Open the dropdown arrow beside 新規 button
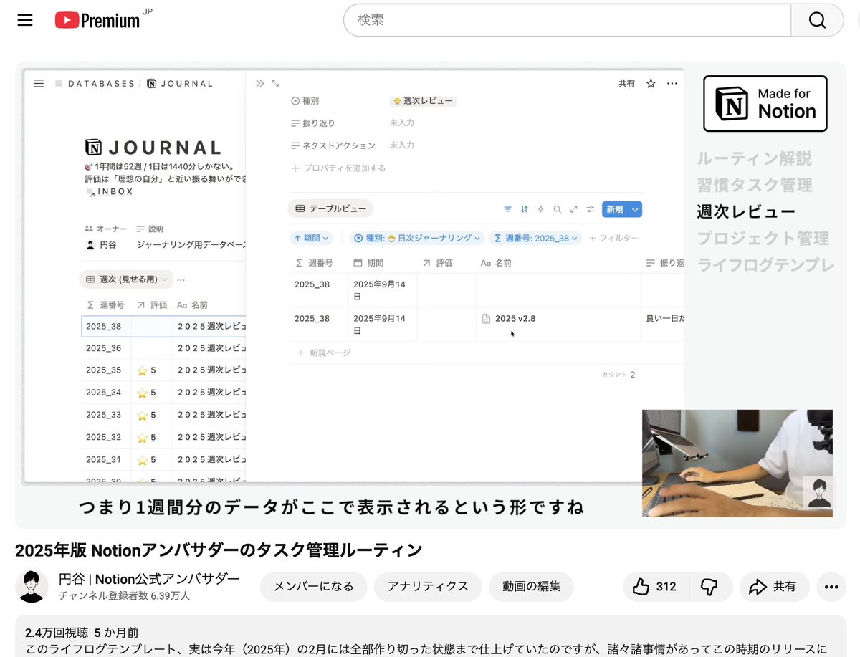This screenshot has width=860, height=657. [634, 208]
